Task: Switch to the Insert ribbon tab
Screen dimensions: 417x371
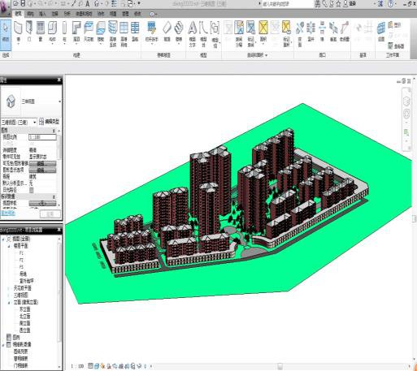Action: pyautogui.click(x=42, y=14)
